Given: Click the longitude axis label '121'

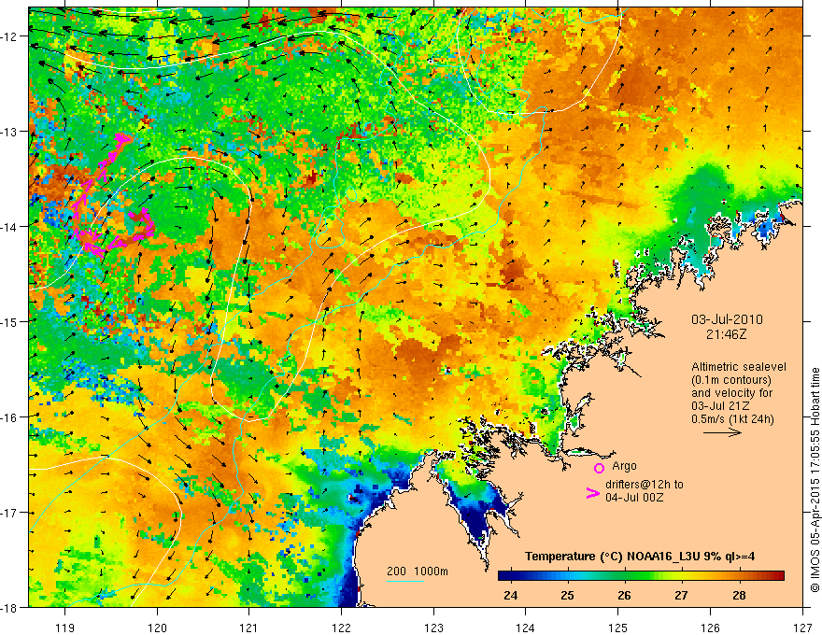Looking at the screenshot, I should (x=249, y=628).
